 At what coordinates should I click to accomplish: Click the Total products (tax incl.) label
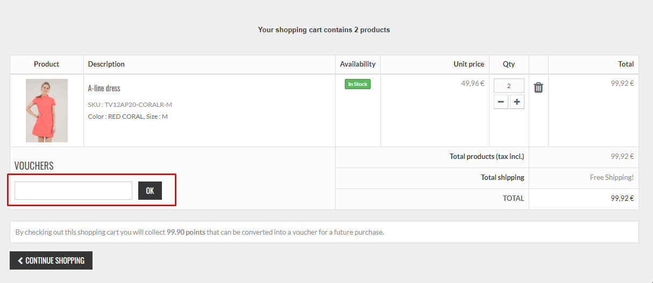487,157
